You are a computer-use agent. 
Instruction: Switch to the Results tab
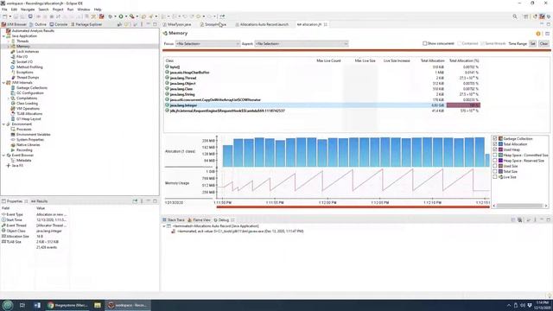(40, 201)
